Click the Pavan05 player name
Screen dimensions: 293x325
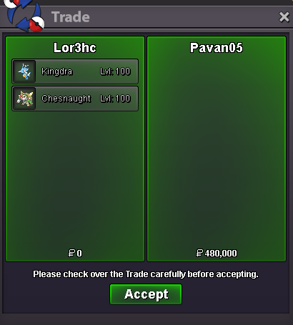[x=217, y=48]
